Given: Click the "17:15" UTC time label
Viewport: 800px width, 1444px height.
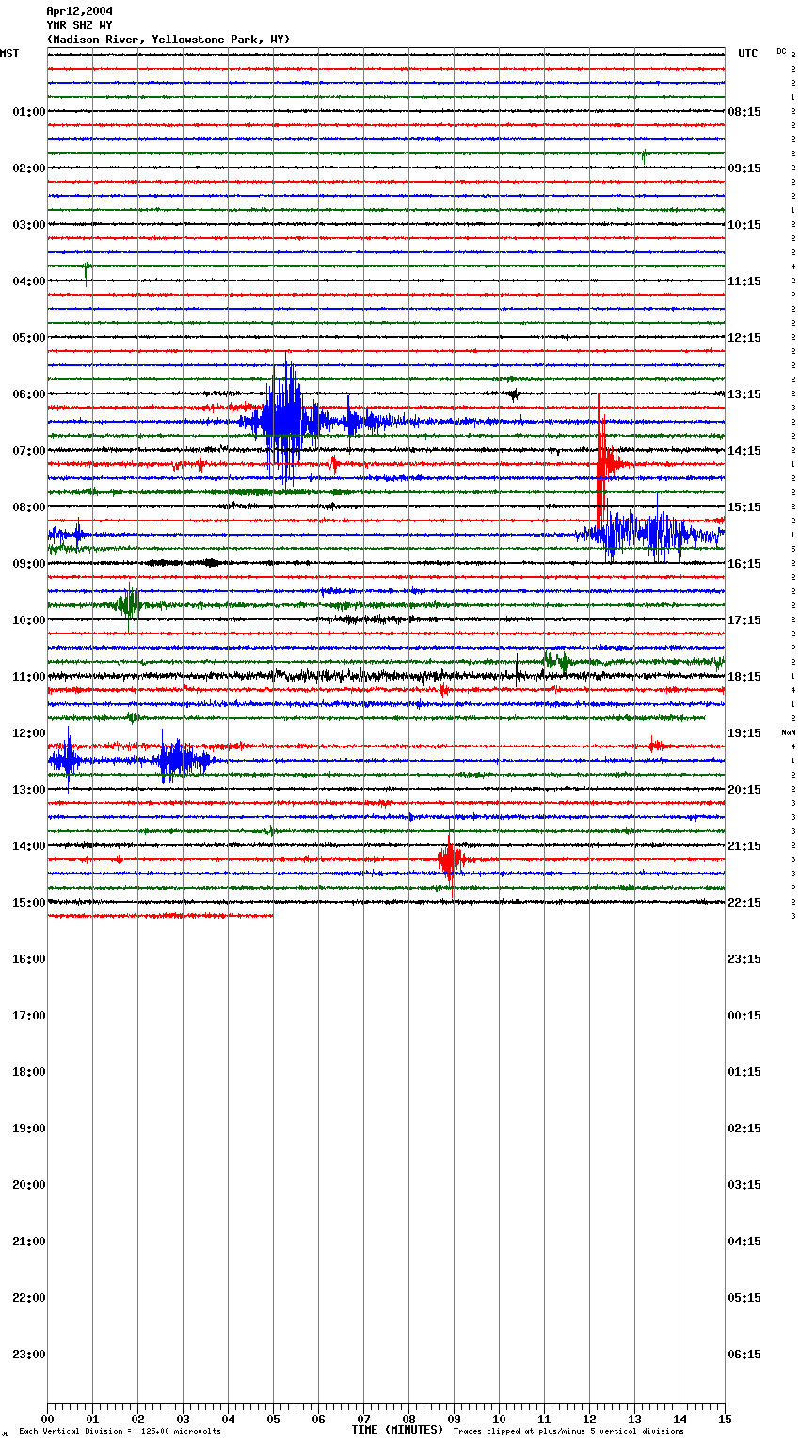Looking at the screenshot, I should pyautogui.click(x=744, y=620).
